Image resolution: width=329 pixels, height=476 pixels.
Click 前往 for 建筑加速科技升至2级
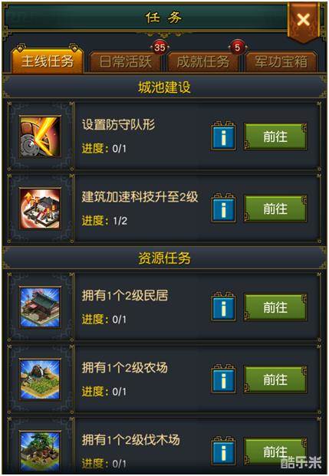(275, 208)
